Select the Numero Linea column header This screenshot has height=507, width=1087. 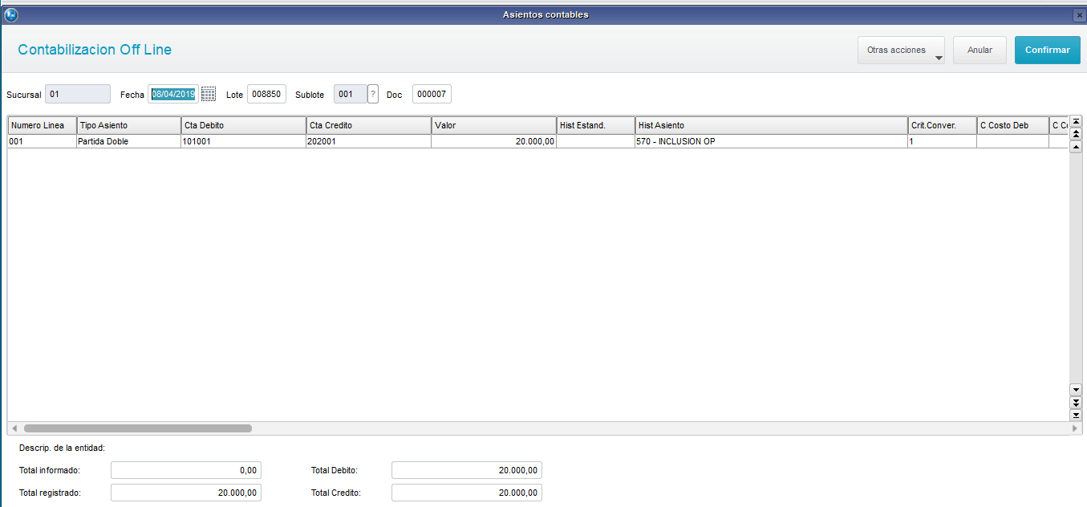coord(42,125)
